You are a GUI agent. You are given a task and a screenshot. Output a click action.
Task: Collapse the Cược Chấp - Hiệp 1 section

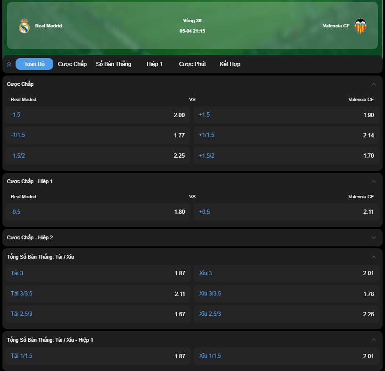[374, 181]
